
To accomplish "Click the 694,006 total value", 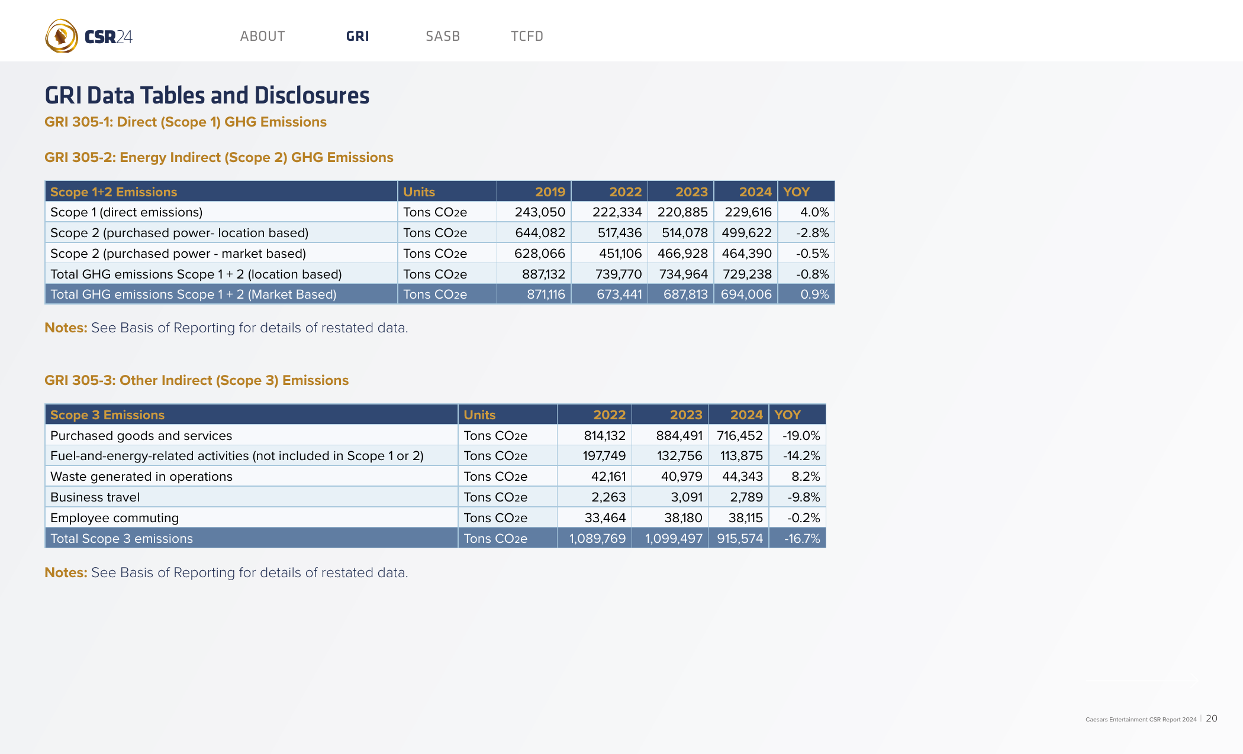I will click(746, 294).
